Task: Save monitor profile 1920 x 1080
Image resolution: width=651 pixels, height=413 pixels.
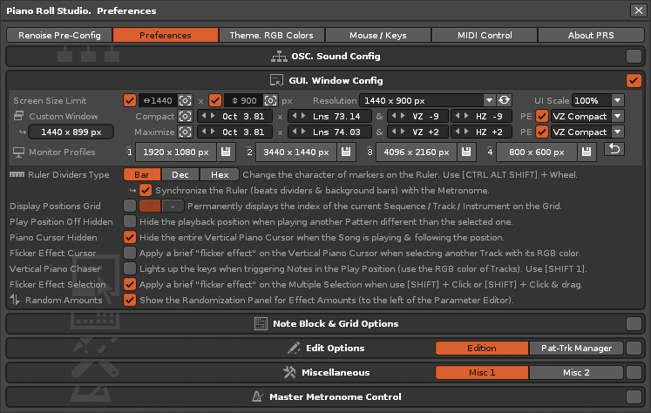Action: click(226, 152)
